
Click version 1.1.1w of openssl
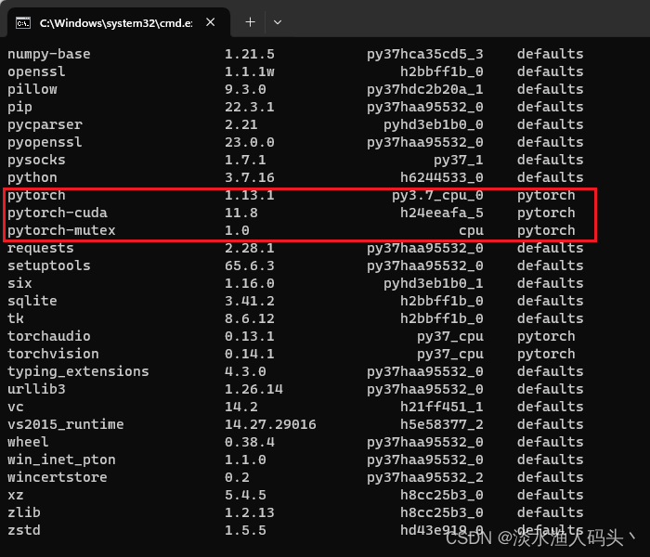tap(250, 71)
